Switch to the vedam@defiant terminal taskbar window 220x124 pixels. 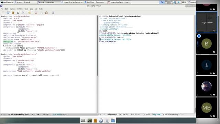click(x=119, y=2)
